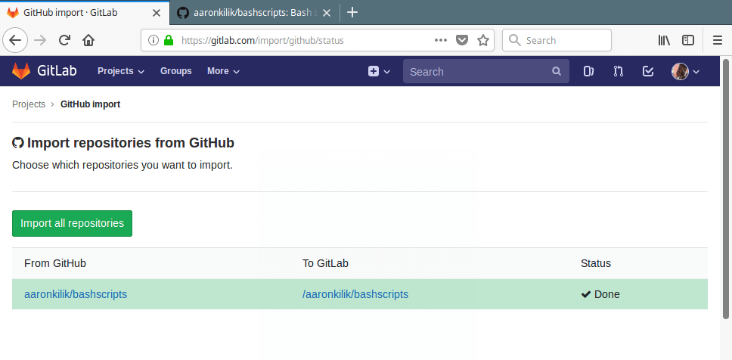This screenshot has width=732, height=360.
Task: Save page to Pocket icon
Action: pyautogui.click(x=463, y=40)
